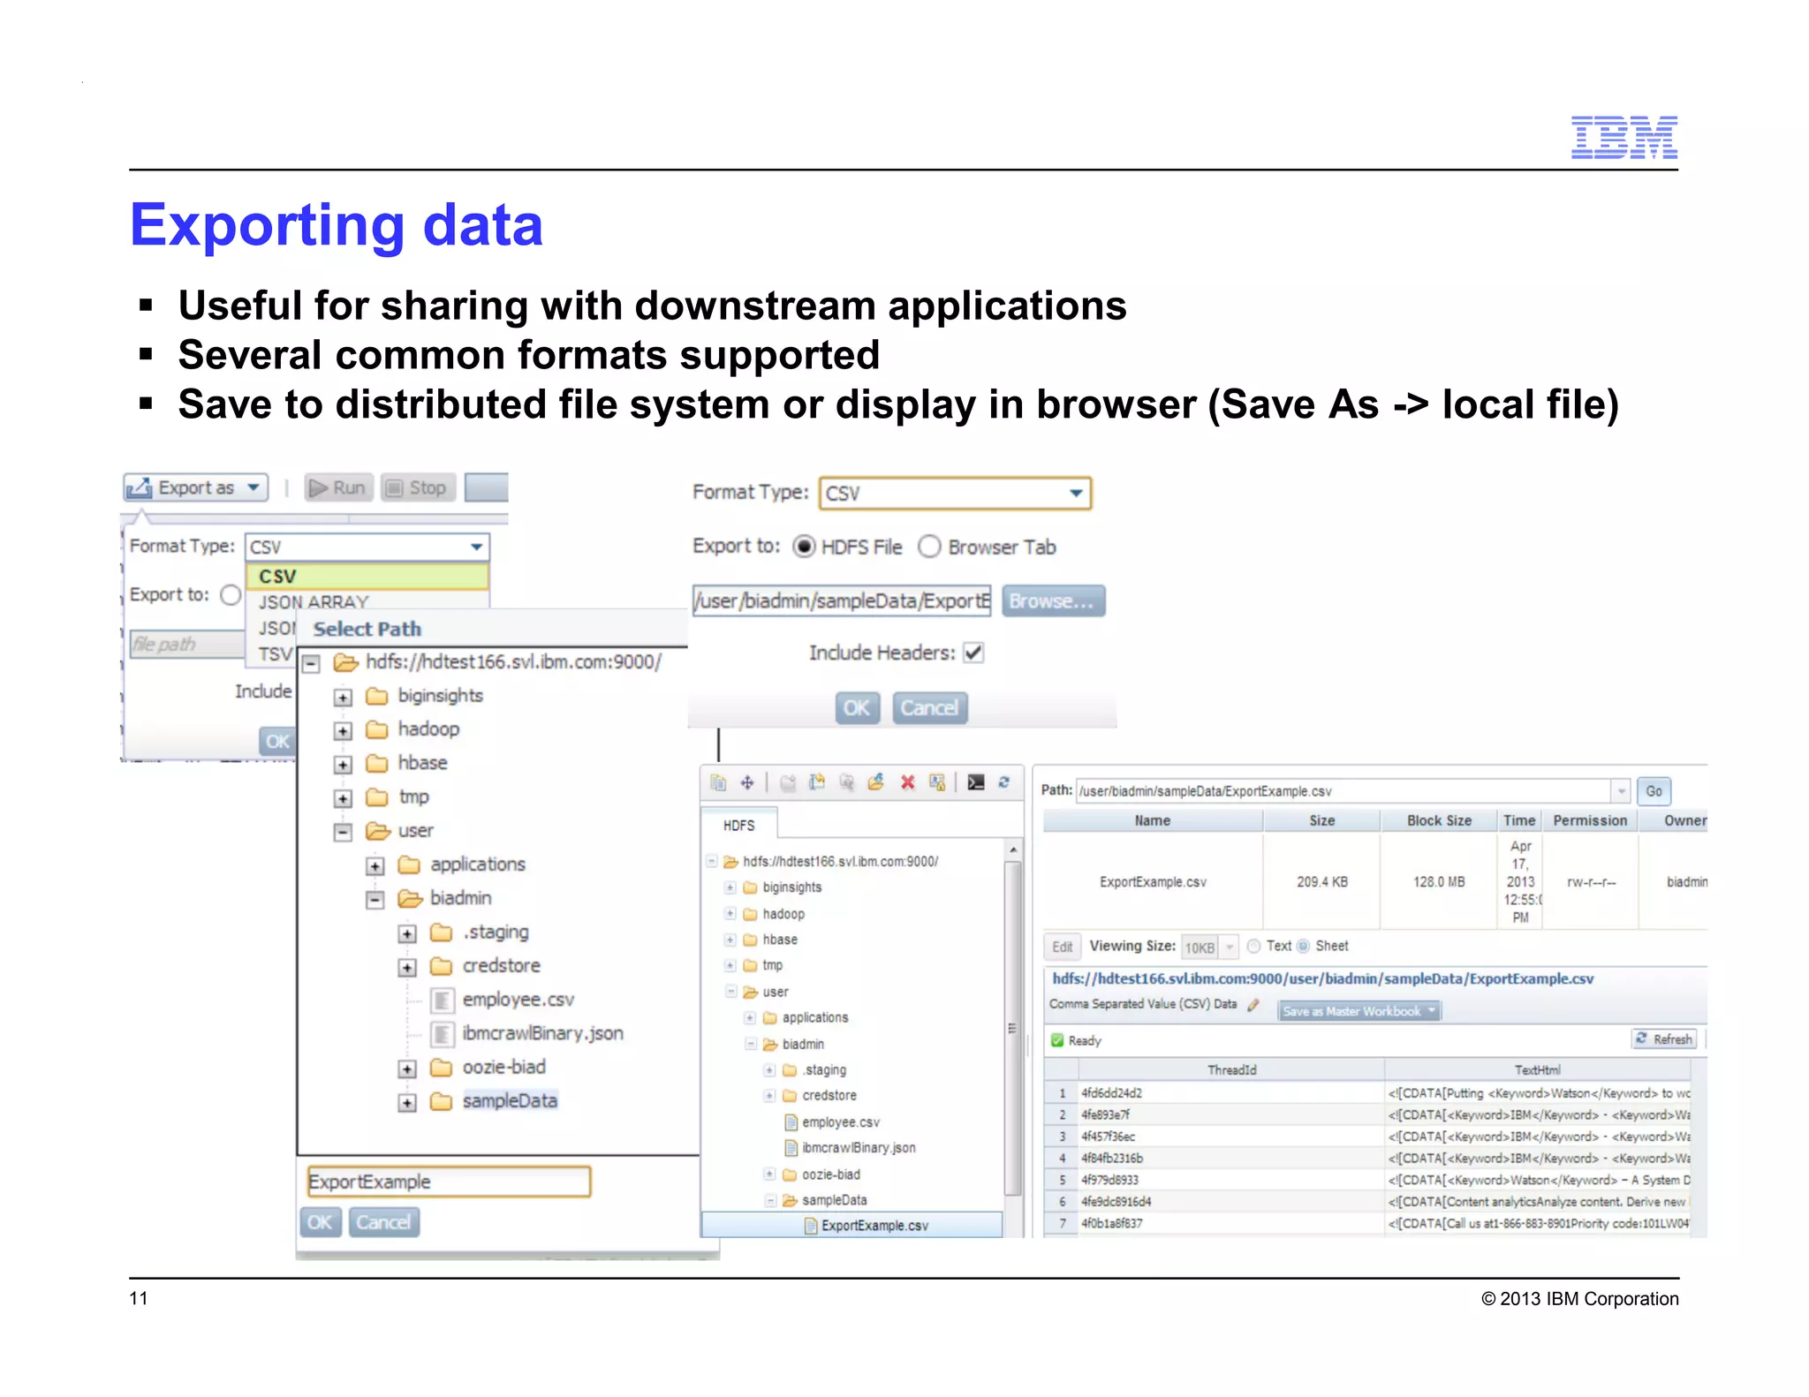Click the move arrows icon in HDFS toolbar
Image resolution: width=1809 pixels, height=1397 pixels.
(747, 783)
